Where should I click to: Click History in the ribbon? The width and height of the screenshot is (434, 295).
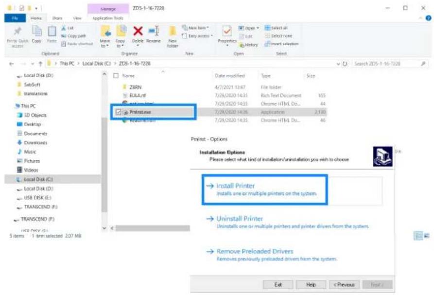(x=248, y=45)
